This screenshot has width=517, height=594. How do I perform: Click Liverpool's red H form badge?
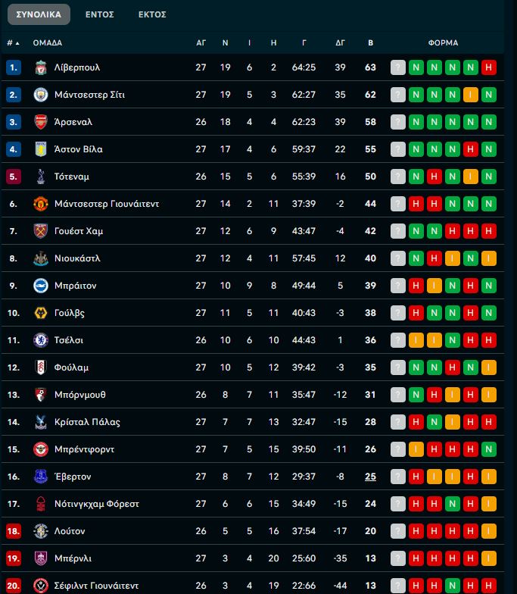point(489,67)
